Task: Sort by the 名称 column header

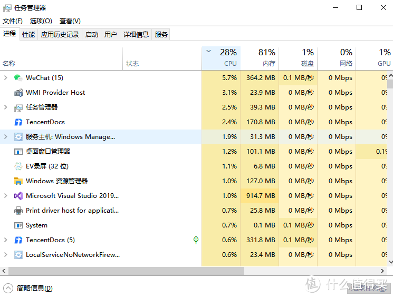Action: [x=61, y=58]
